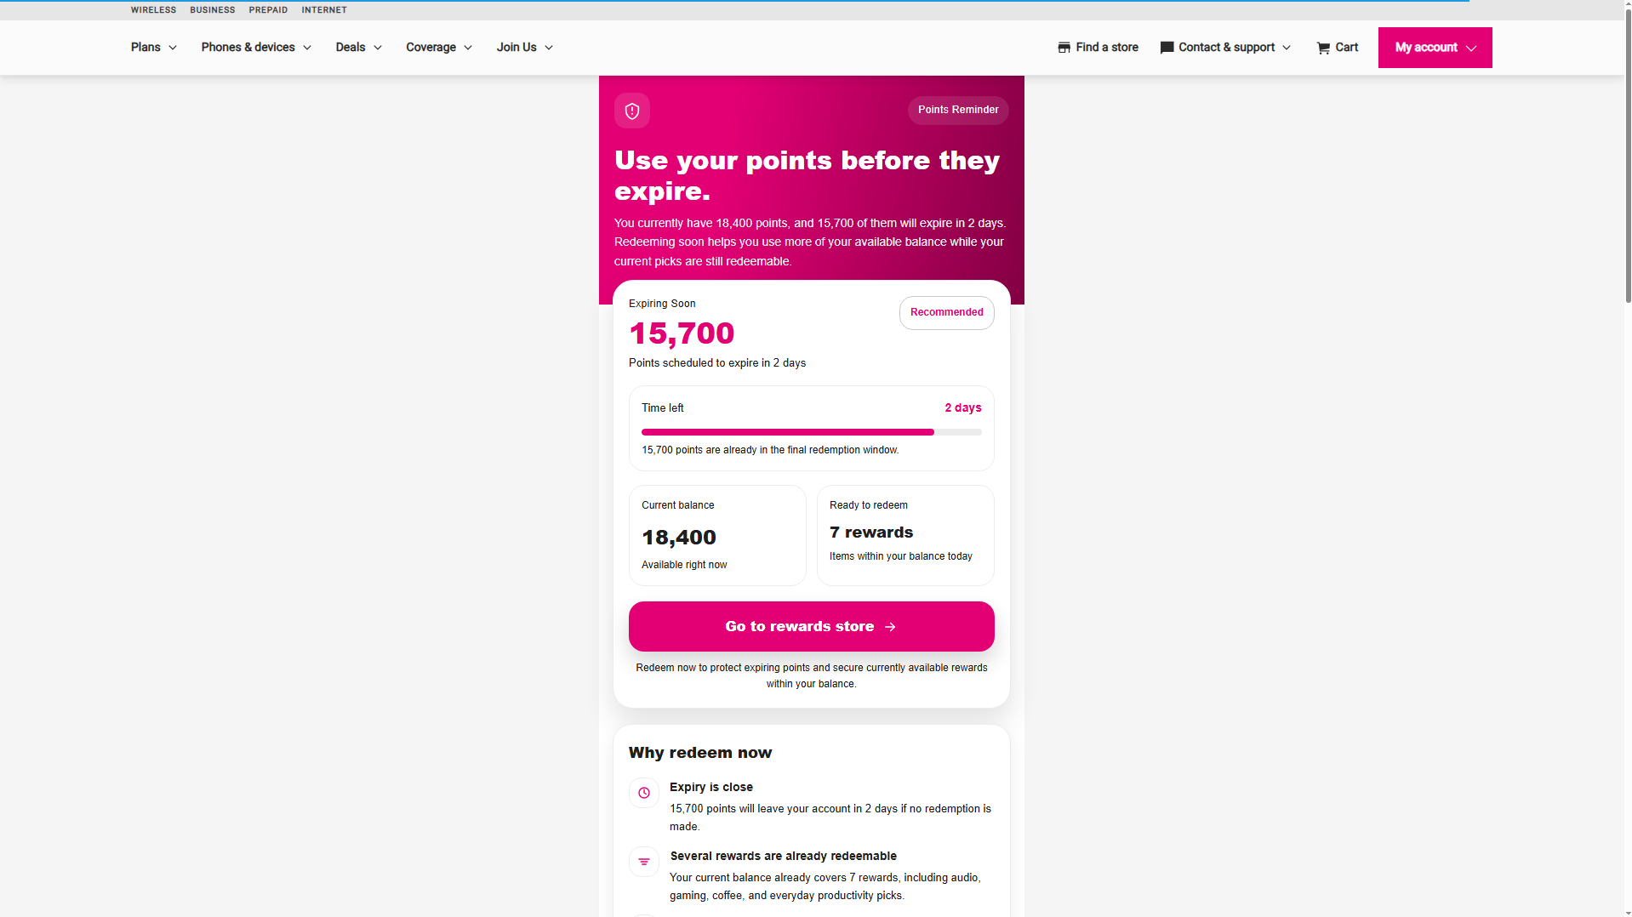The height and width of the screenshot is (917, 1632).
Task: Expand the Join Us menu
Action: click(525, 48)
